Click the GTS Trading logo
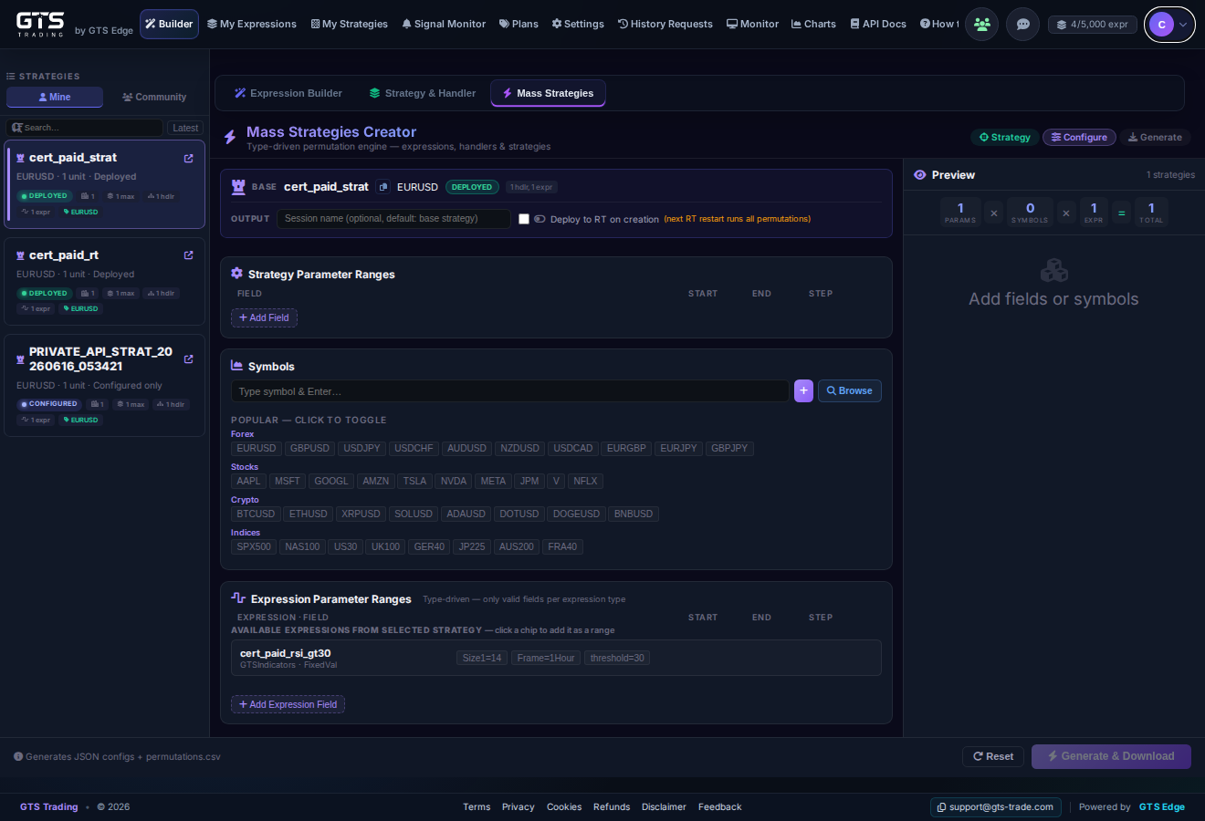Viewport: 1205px width, 821px height. tap(41, 24)
